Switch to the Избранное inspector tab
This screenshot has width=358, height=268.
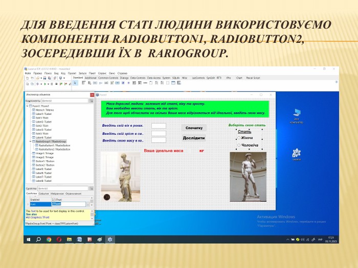point(57,193)
